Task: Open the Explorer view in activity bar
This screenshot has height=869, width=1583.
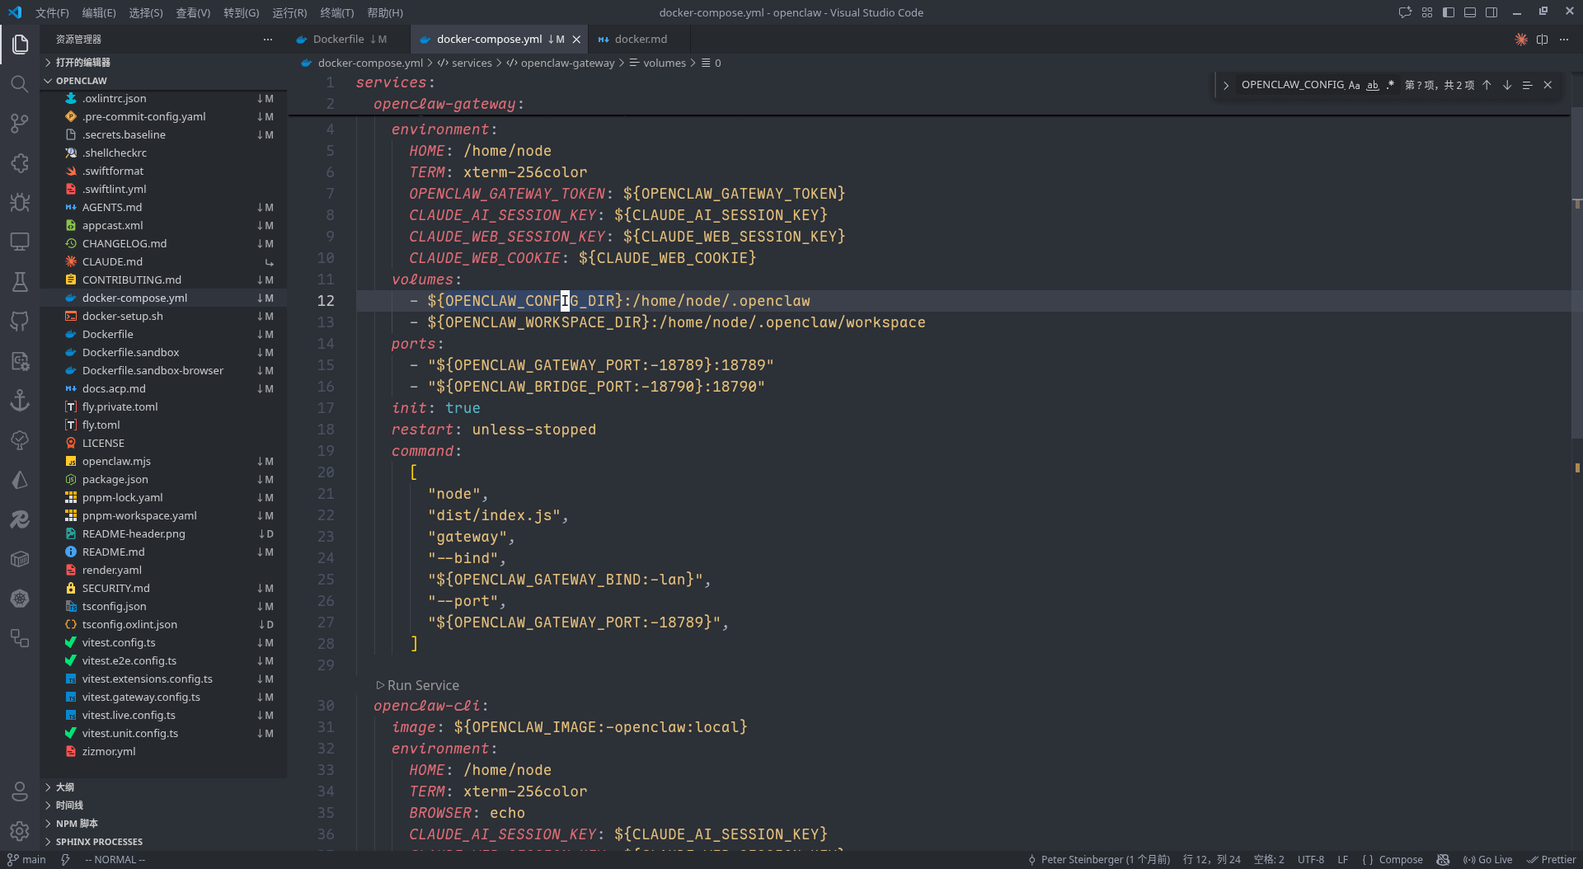Action: pyautogui.click(x=20, y=44)
